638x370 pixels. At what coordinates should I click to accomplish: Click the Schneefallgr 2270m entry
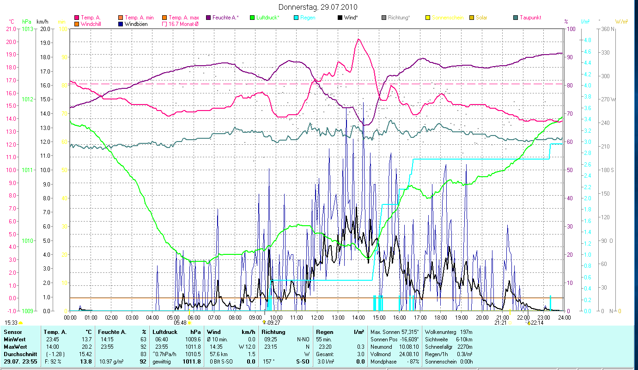point(448,346)
